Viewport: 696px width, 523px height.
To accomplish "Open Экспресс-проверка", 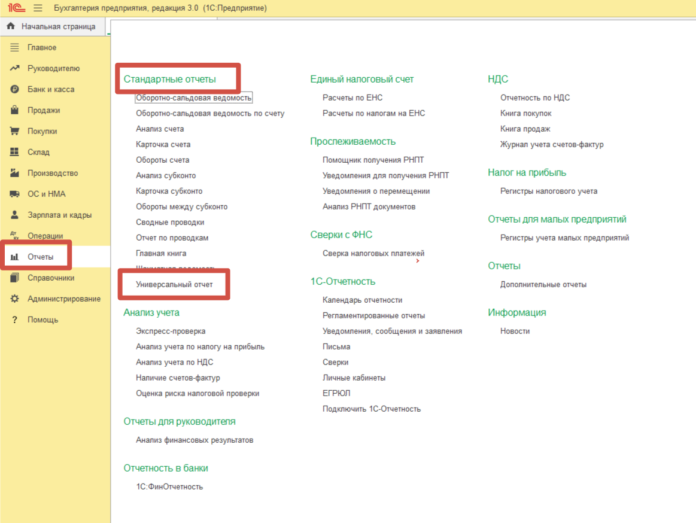I will click(x=171, y=331).
